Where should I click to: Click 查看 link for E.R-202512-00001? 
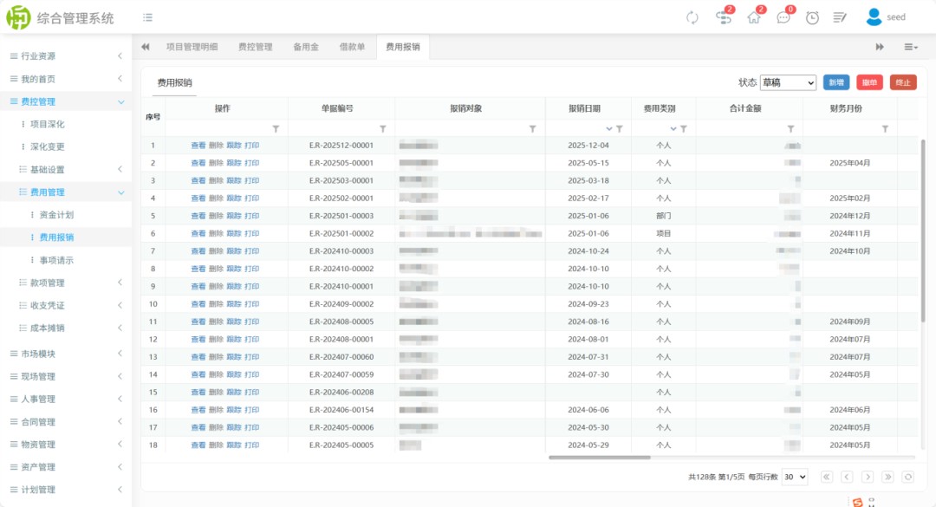coord(198,146)
